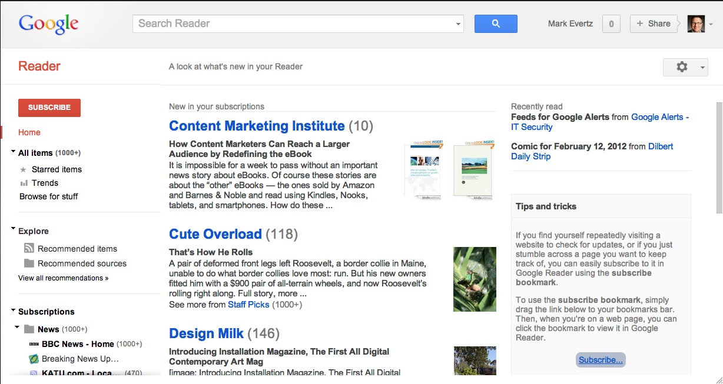
Task: Click Feeds for Google Alerts entry
Action: pos(560,117)
